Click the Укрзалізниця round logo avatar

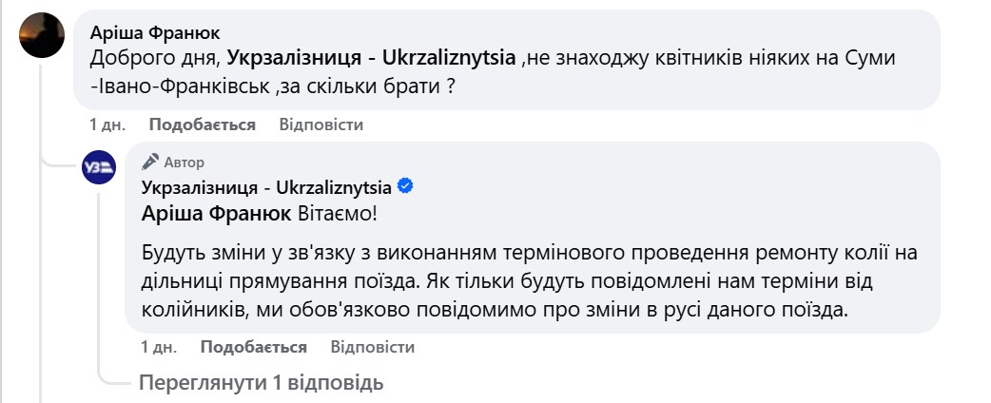99,168
